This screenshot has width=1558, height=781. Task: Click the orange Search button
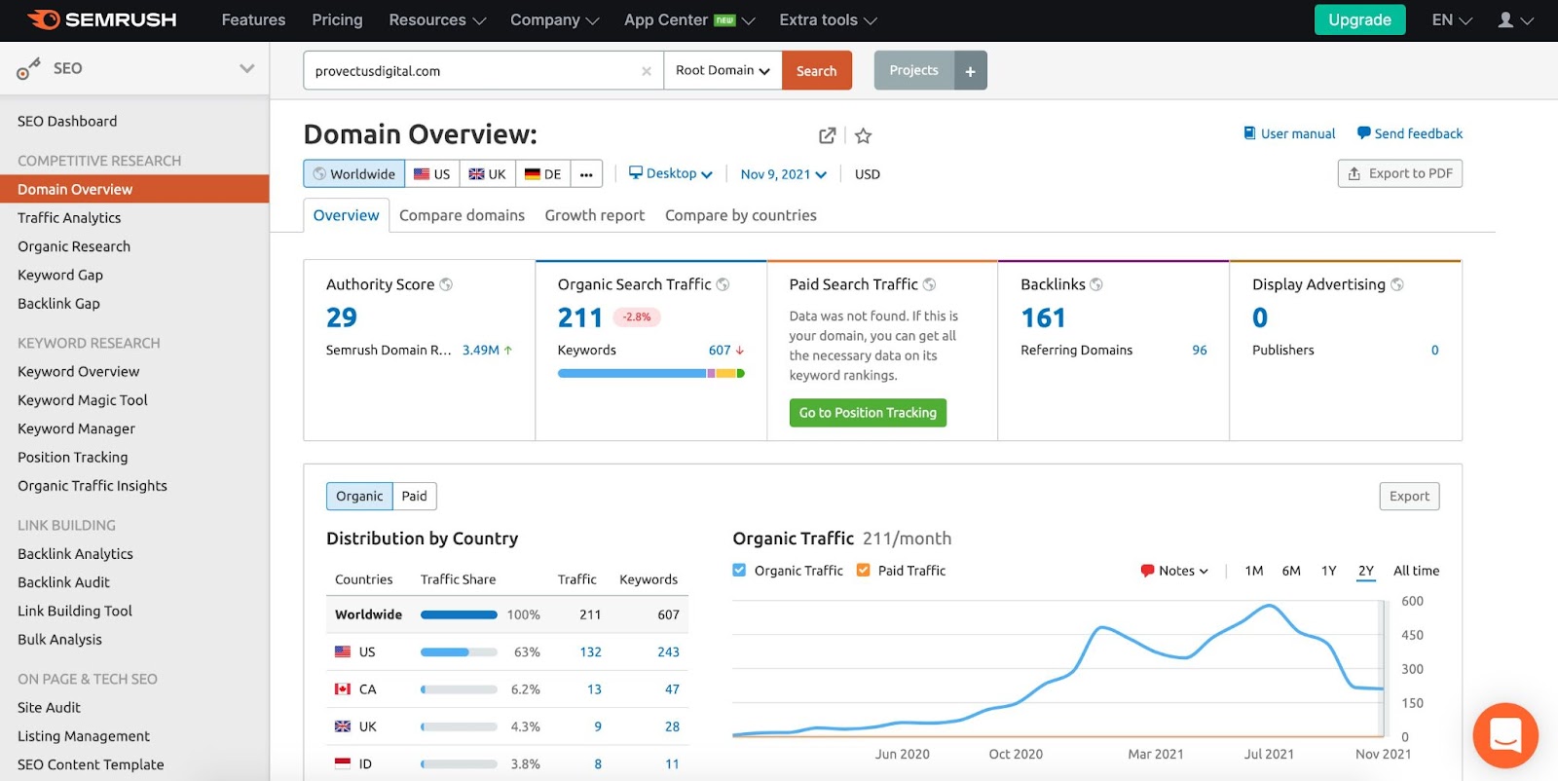(x=816, y=71)
